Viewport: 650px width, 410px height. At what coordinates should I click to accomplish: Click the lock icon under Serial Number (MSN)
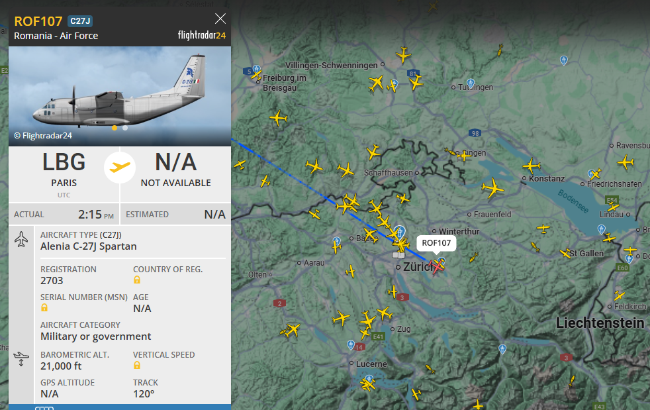44,307
